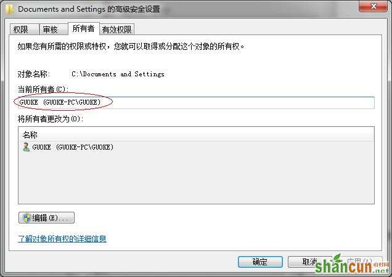Click the 取消 button
392x277 pixels.
(310, 262)
